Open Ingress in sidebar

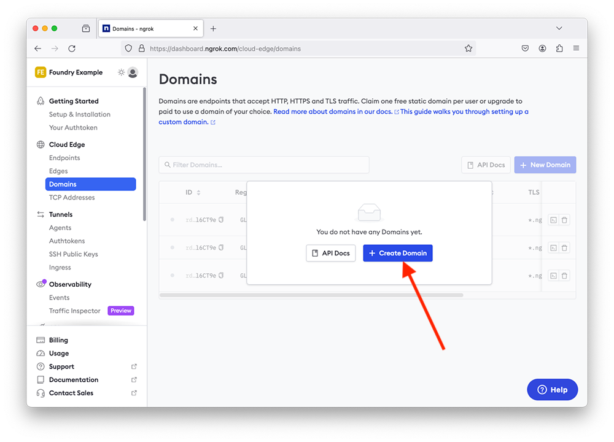60,268
